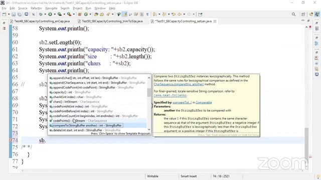This screenshot has width=321, height=180.
Task: Expand the New Java Class dropdown
Action: [90, 14]
